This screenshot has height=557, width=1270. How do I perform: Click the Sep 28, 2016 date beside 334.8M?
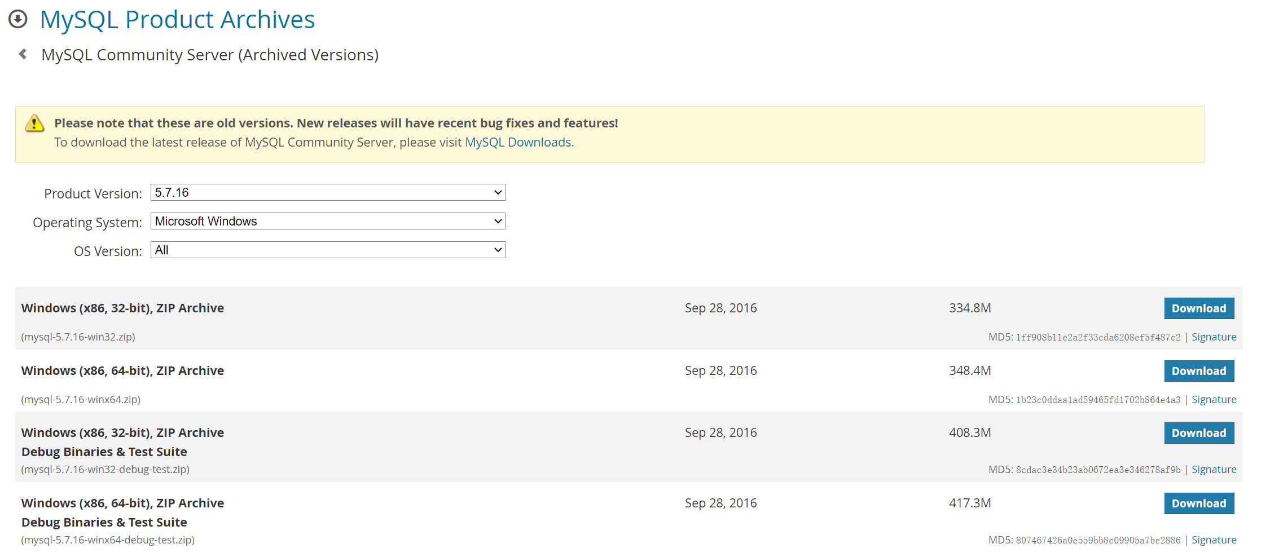pyautogui.click(x=720, y=308)
